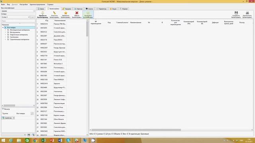Remember balancing with the star icon
The width and height of the screenshot is (255, 143).
point(65,15)
